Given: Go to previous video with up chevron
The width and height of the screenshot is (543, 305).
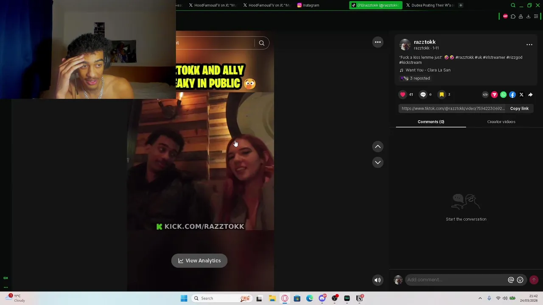Looking at the screenshot, I should (x=378, y=147).
